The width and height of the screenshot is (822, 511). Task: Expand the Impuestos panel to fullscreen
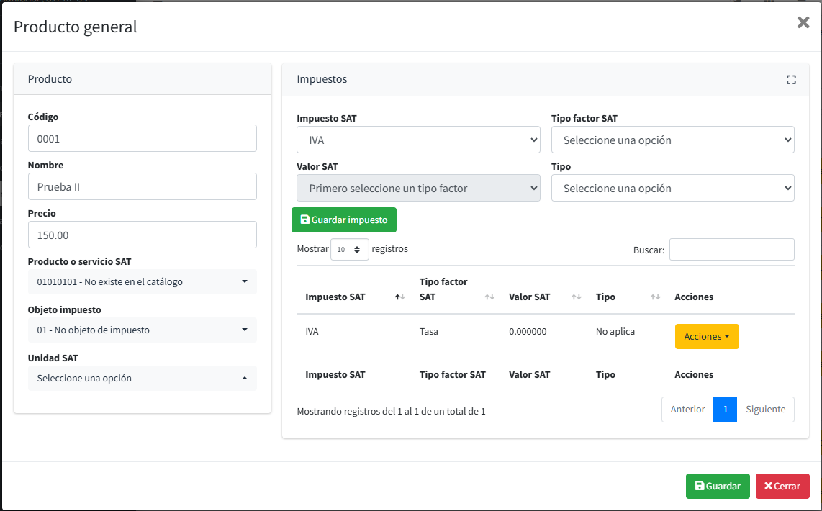tap(791, 80)
